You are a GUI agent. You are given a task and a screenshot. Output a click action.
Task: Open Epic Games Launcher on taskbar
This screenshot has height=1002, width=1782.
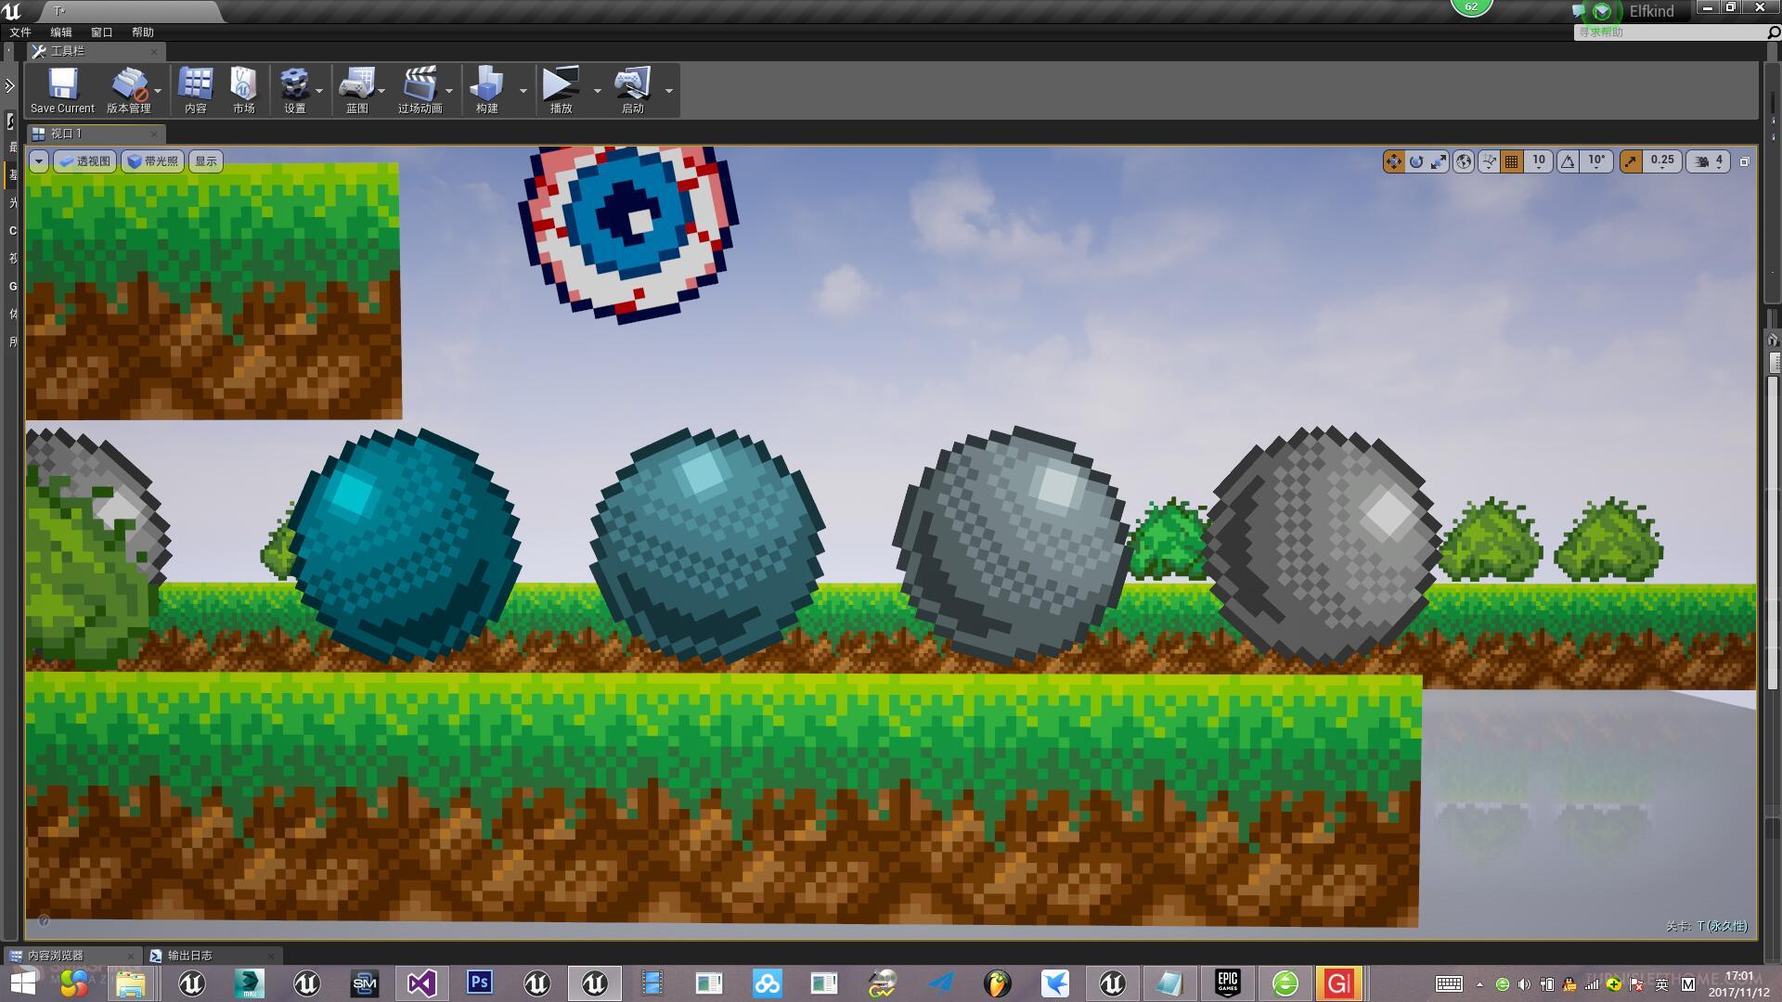coord(1228,983)
